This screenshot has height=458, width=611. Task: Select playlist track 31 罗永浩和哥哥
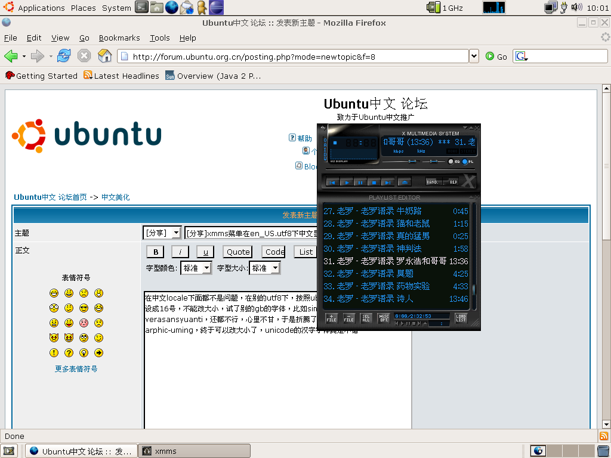(396, 261)
